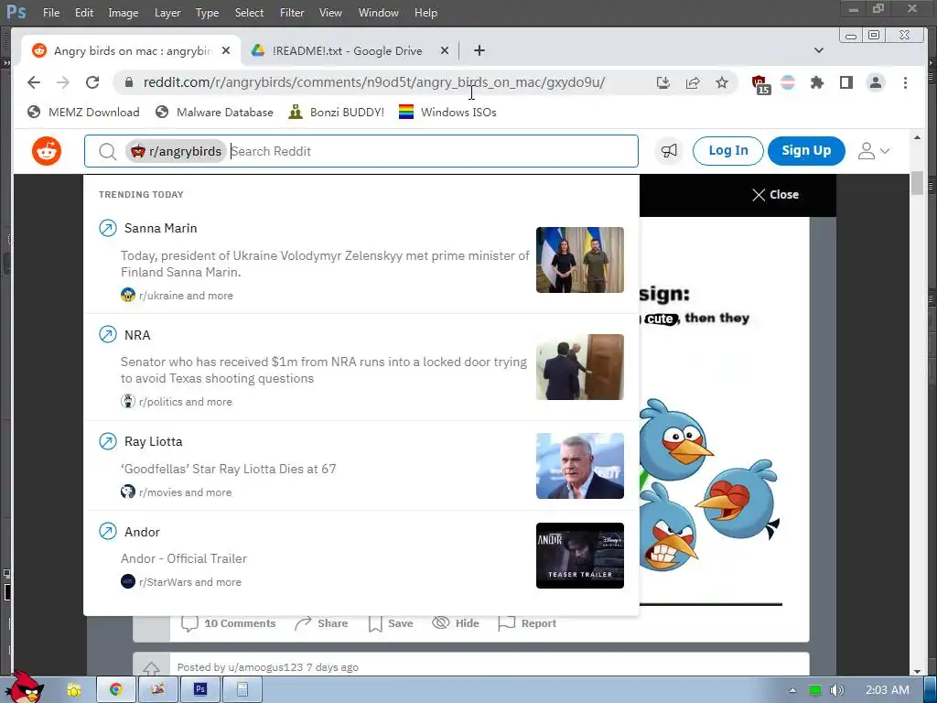The height and width of the screenshot is (703, 937).
Task: Report the post
Action: coord(527,623)
